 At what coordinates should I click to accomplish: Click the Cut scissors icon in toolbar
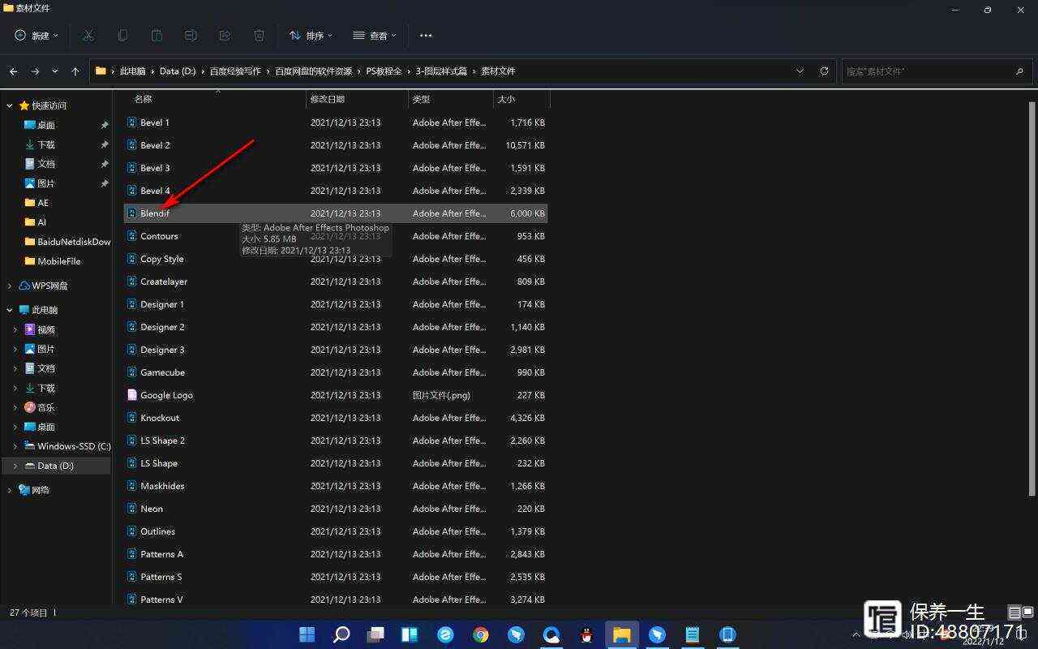tap(88, 36)
